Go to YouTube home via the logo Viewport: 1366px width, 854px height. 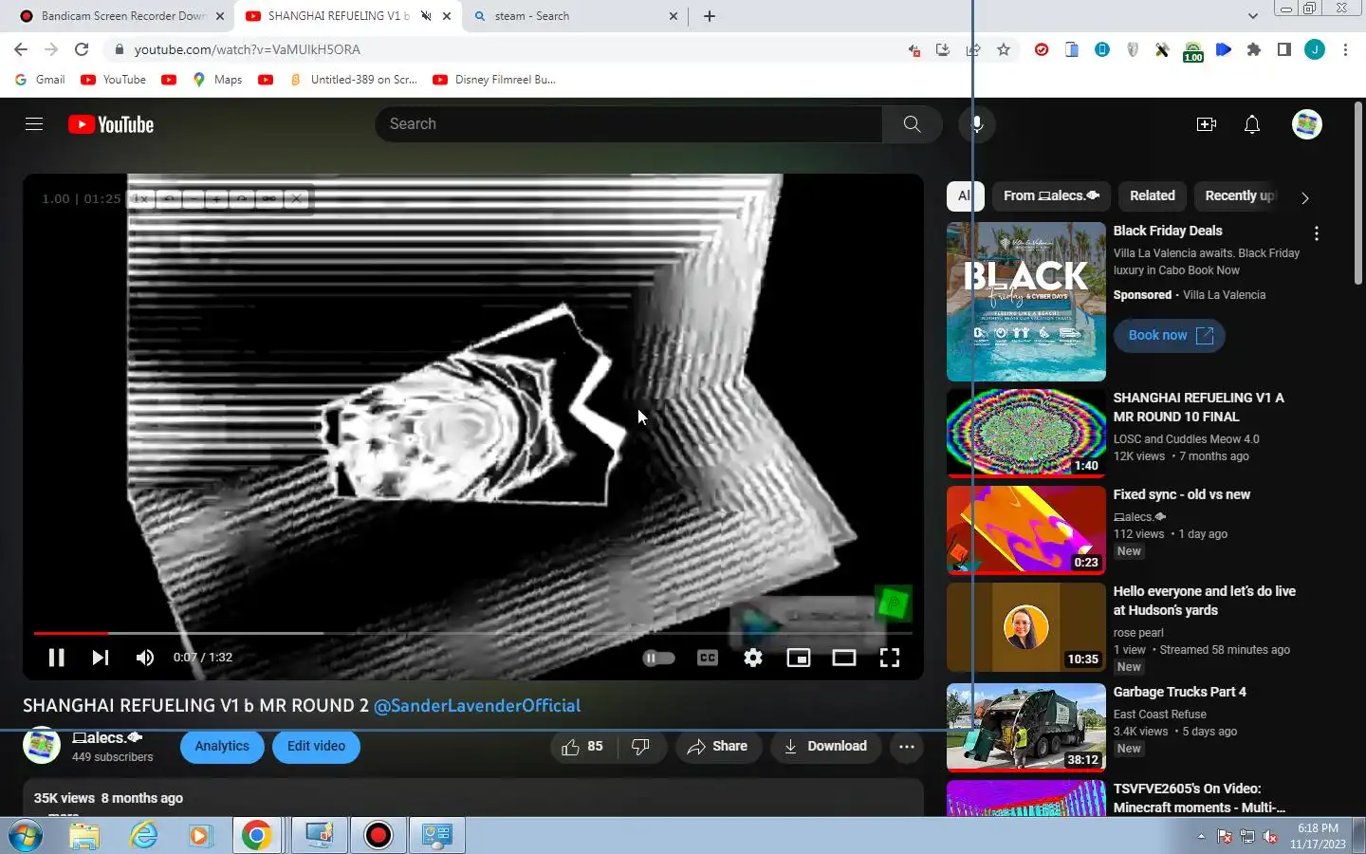(x=111, y=124)
